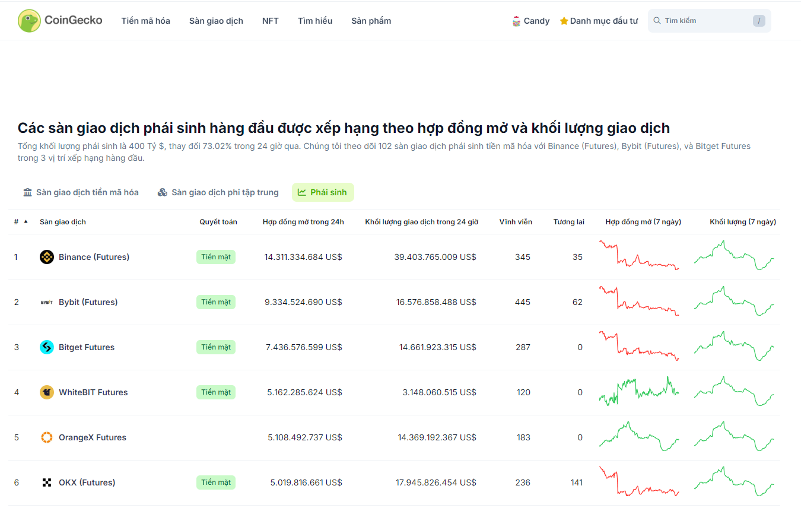Image resolution: width=801 pixels, height=508 pixels.
Task: Toggle the sort arrow on the # column
Action: click(x=24, y=221)
